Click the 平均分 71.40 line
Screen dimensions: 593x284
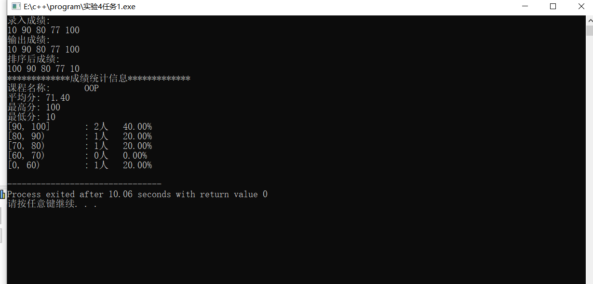point(39,98)
